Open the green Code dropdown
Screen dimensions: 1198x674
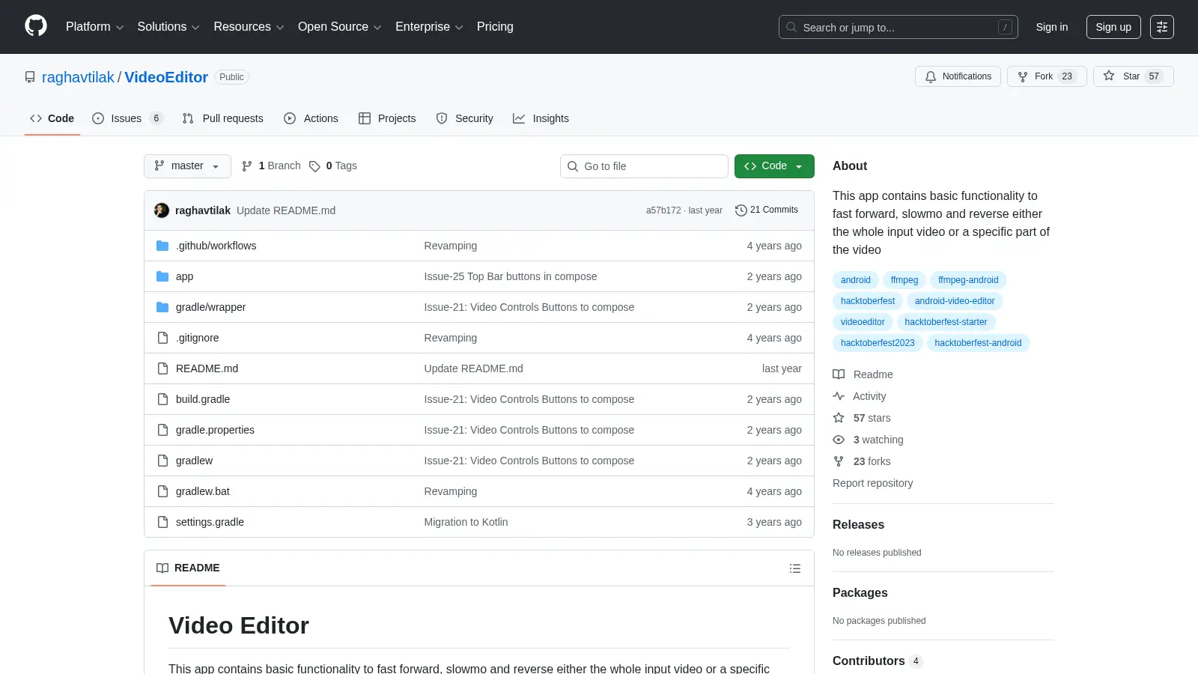coord(774,166)
